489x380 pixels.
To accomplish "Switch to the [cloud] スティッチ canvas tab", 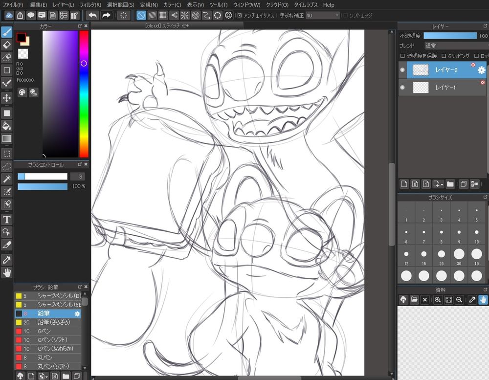I will tap(167, 25).
